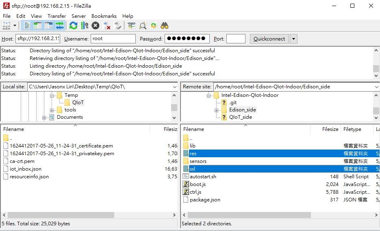This screenshot has width=380, height=231.
Task: Toggle message log display
Action: click(x=27, y=26)
